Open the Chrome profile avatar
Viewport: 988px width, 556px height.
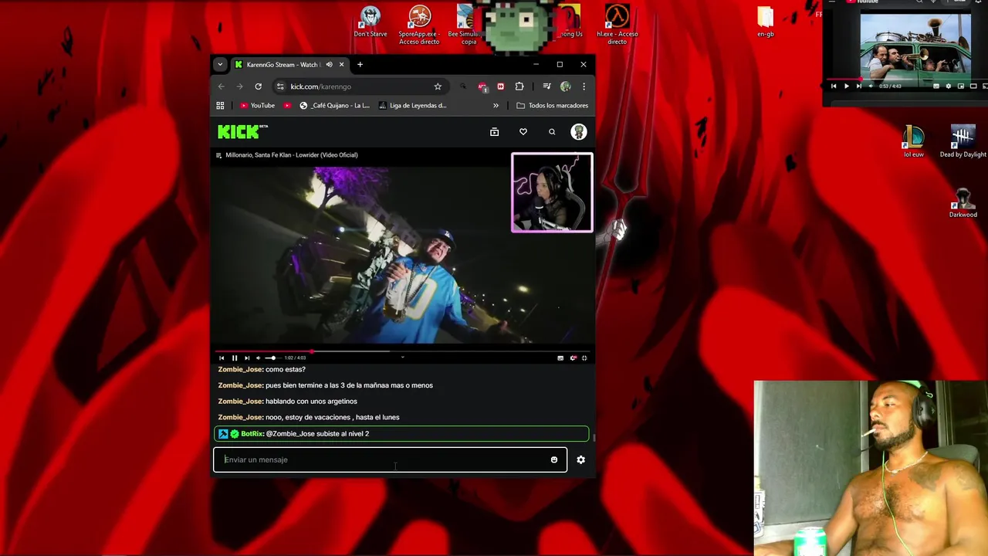click(x=566, y=86)
